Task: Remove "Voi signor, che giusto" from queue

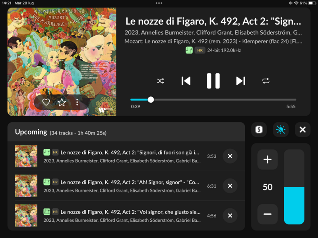Action: [x=230, y=216]
